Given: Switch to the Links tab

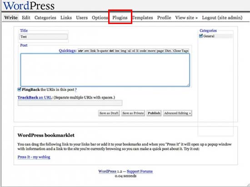Looking at the screenshot, I should click(x=66, y=18).
